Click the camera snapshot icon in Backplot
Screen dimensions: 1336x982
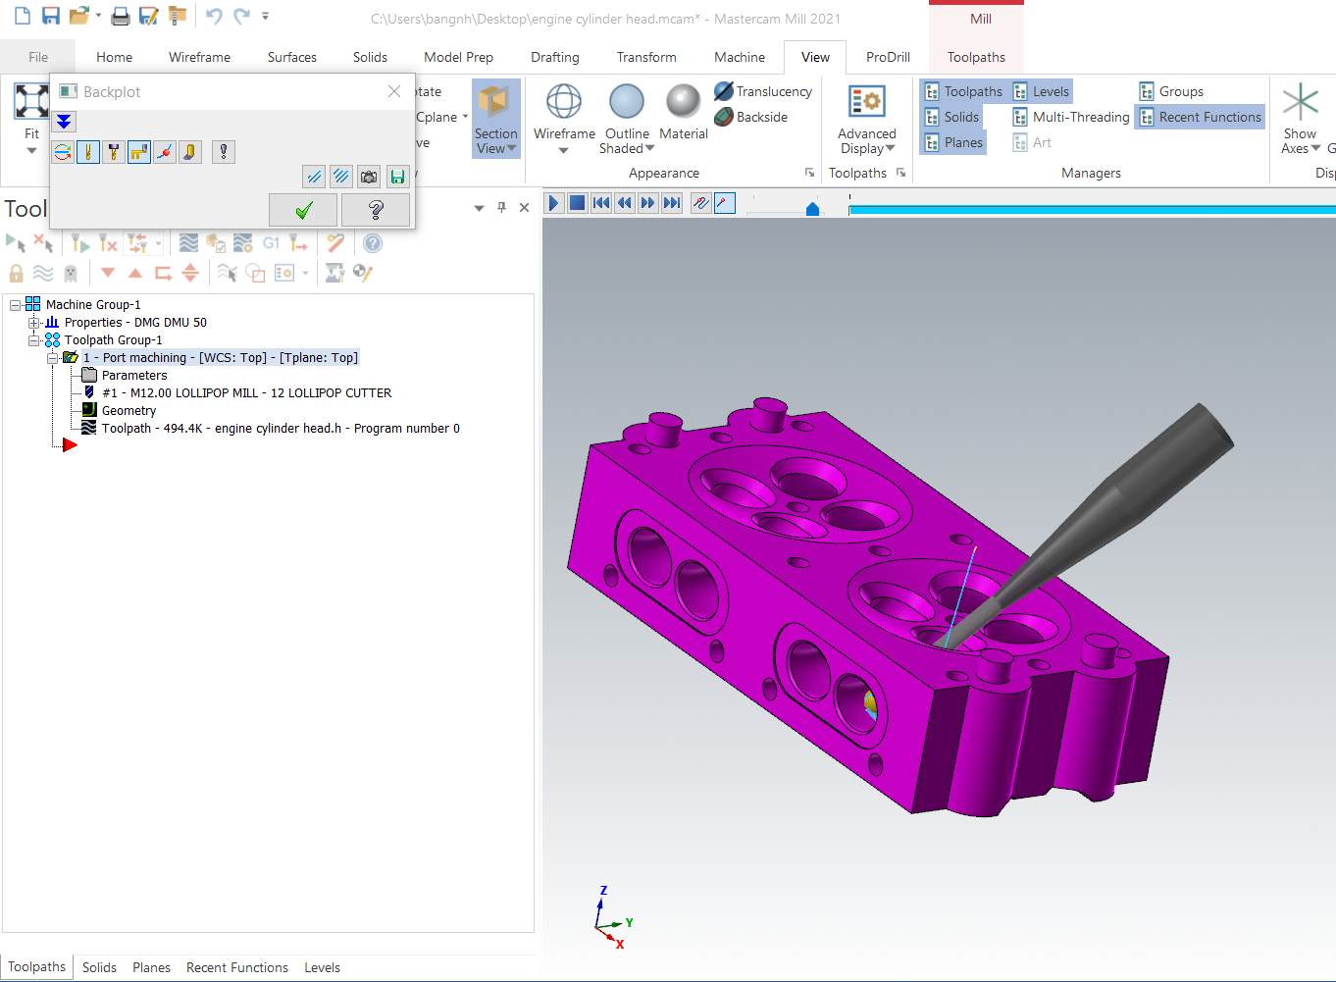point(369,177)
